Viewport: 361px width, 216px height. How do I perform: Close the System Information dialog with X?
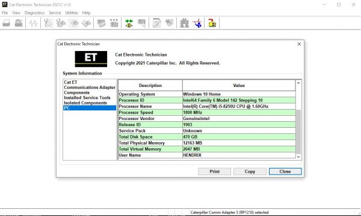299,44
